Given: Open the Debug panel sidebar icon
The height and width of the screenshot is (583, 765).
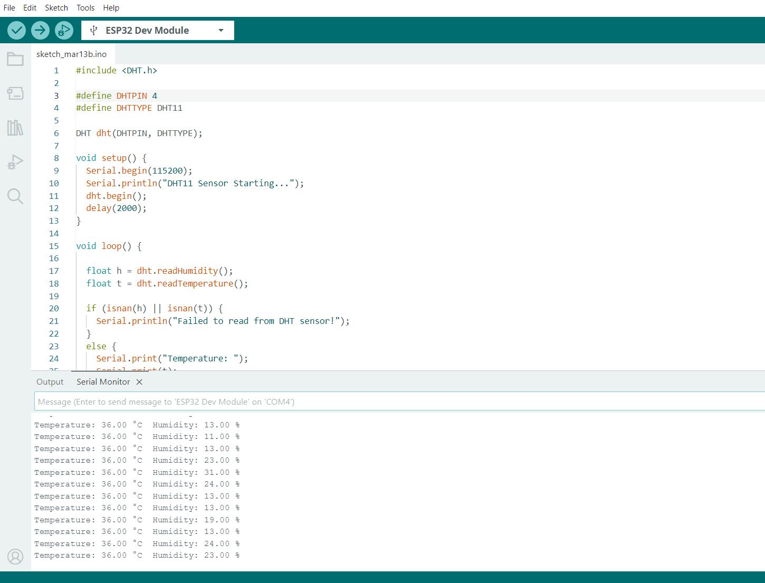Looking at the screenshot, I should tap(15, 162).
